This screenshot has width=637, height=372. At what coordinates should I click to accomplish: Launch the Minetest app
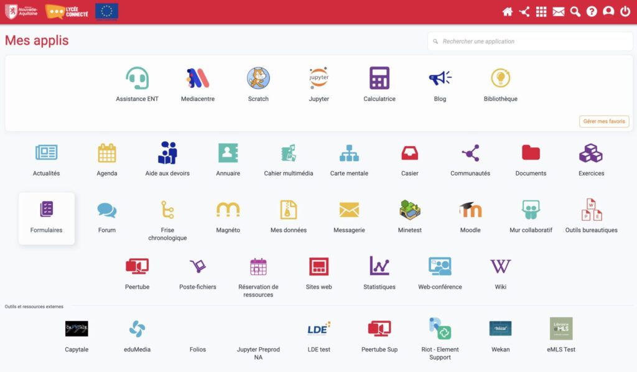409,210
